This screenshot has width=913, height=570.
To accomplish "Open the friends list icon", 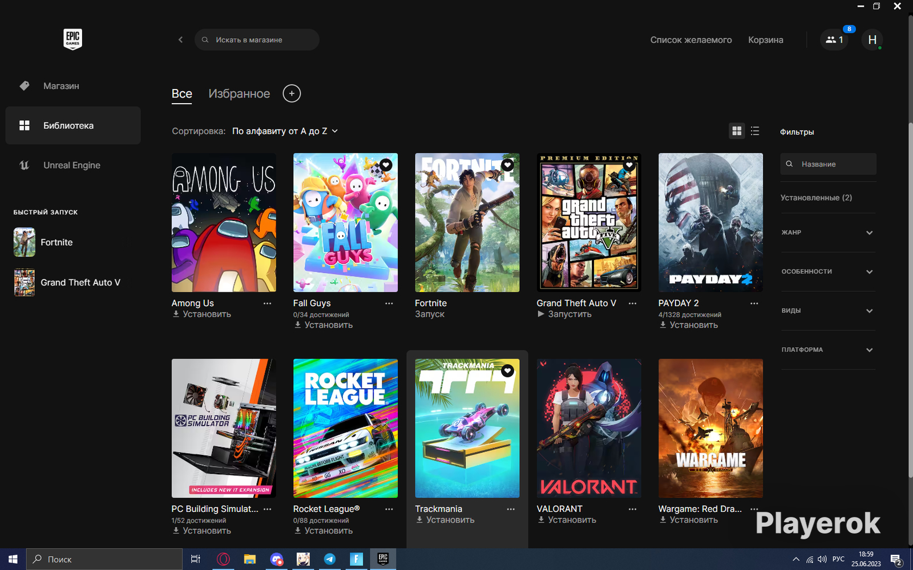I will click(x=834, y=40).
